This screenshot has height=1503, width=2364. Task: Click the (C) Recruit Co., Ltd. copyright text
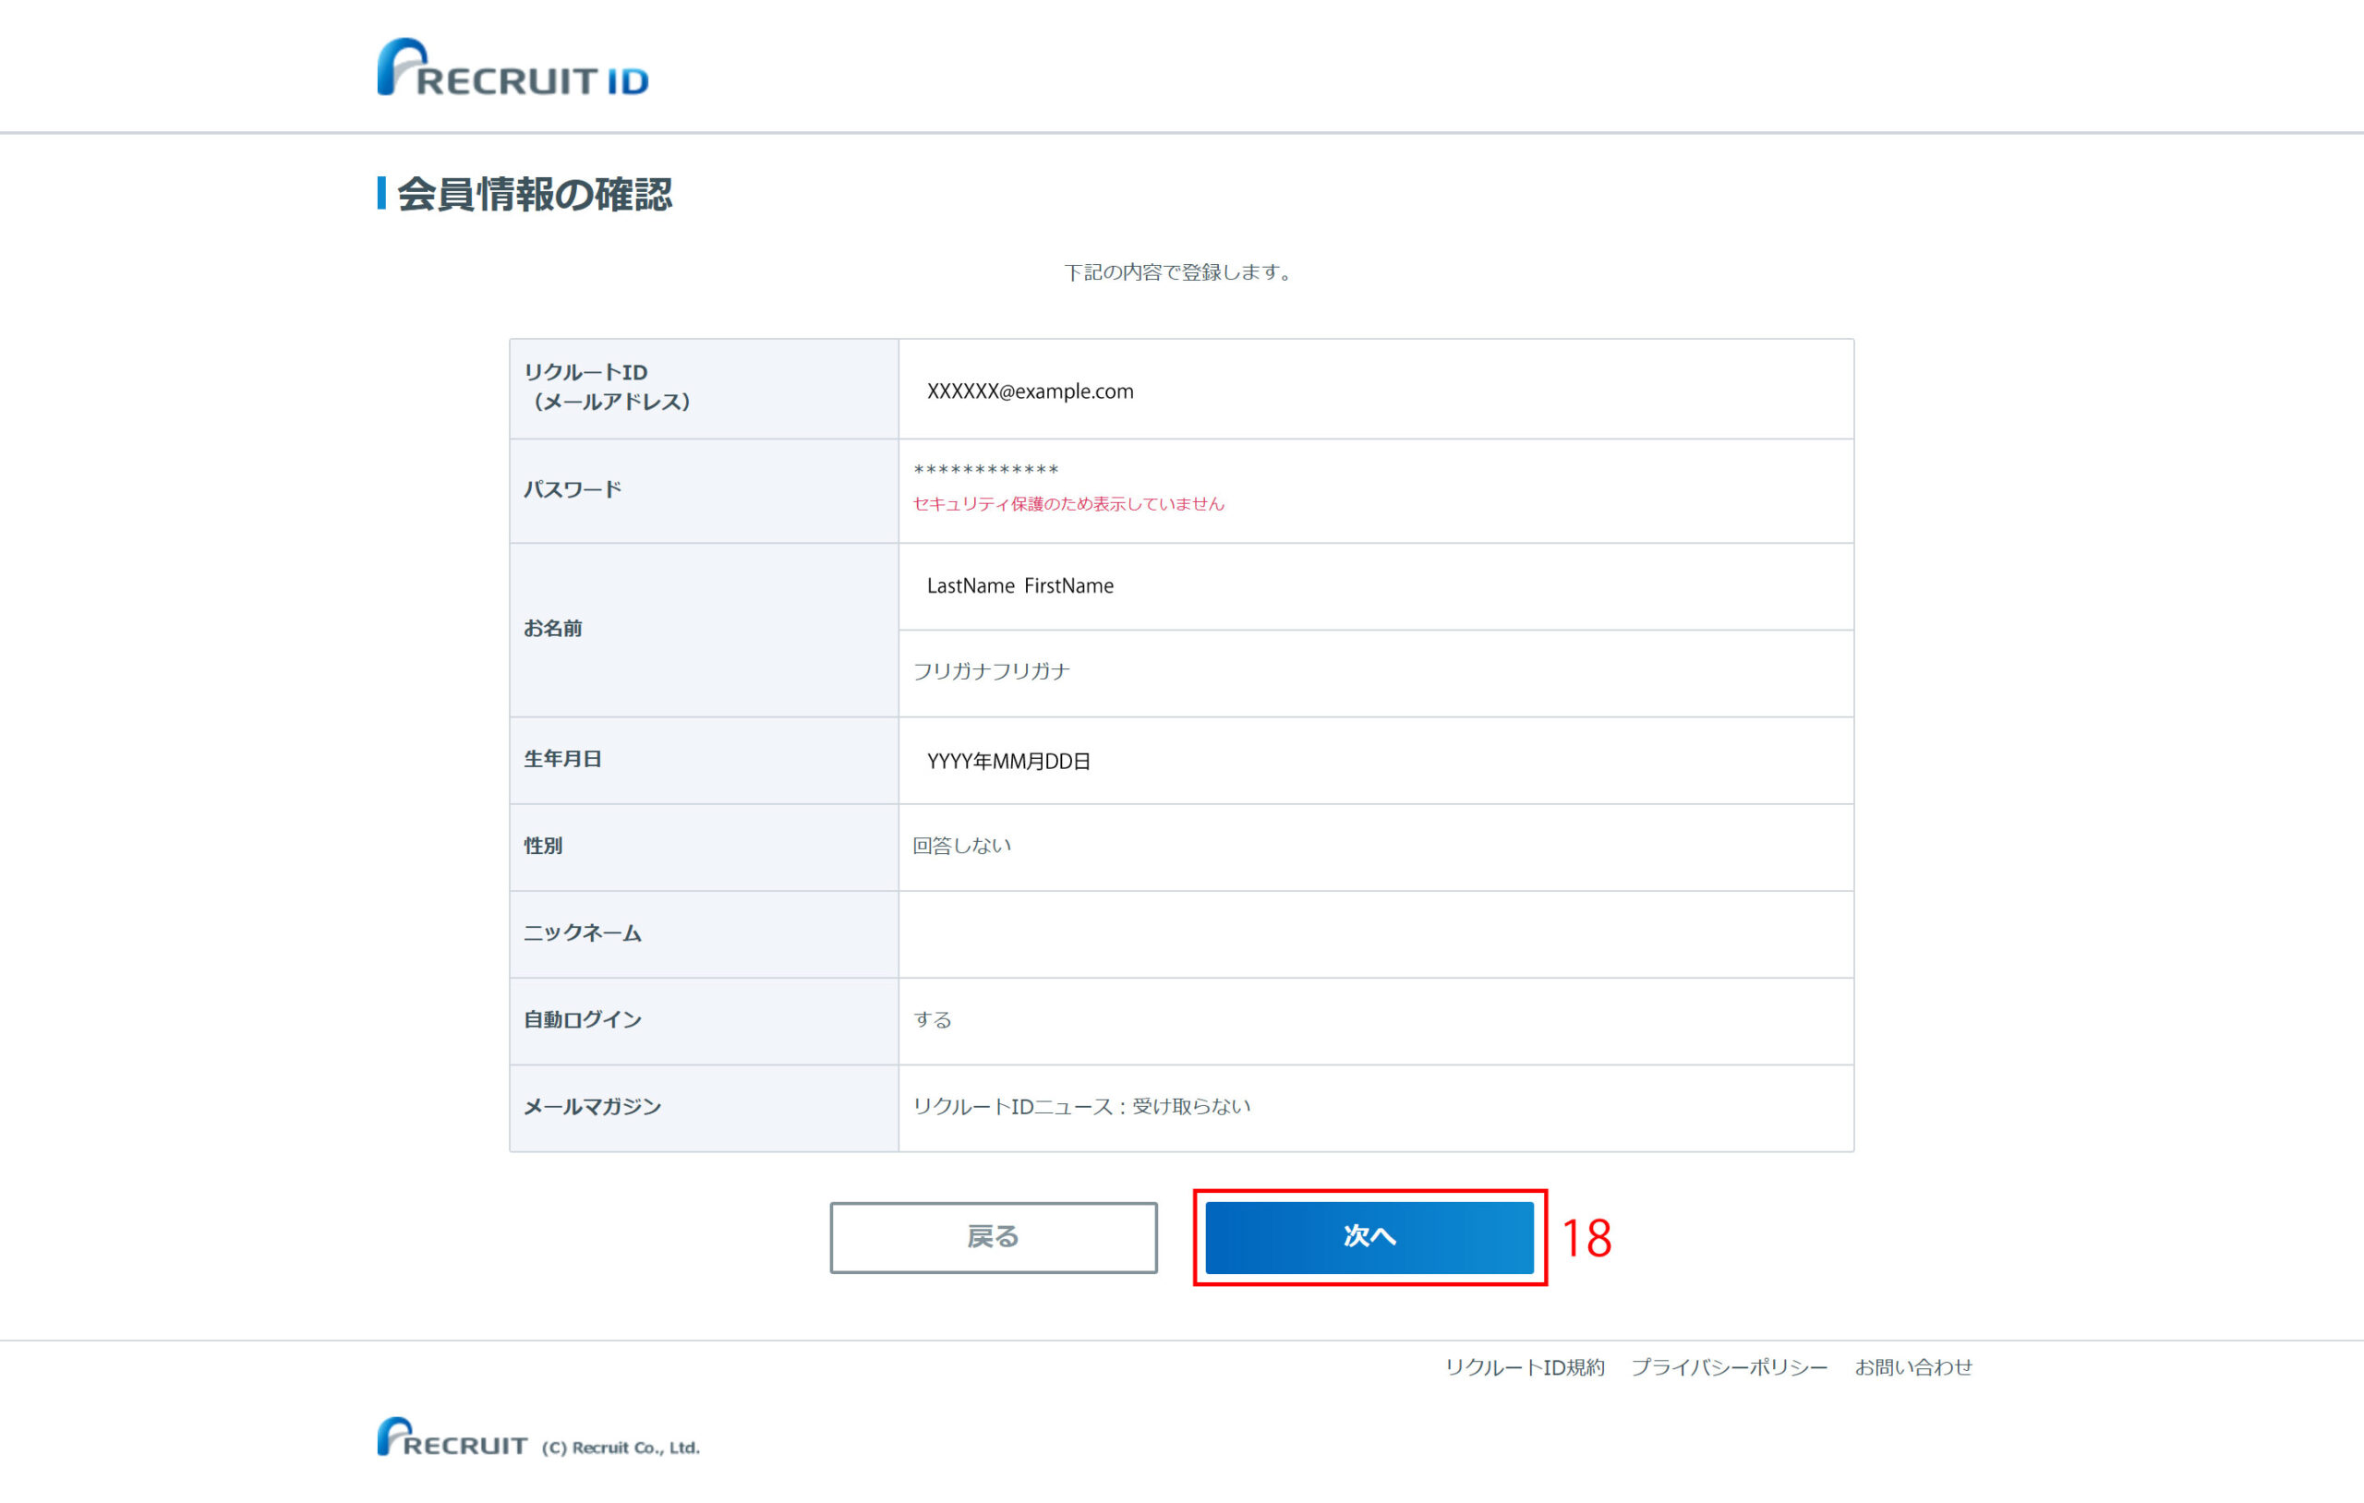click(x=621, y=1447)
